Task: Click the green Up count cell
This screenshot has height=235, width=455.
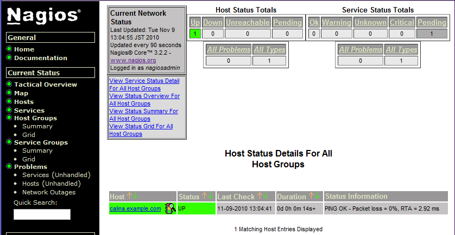Action: pos(195,34)
